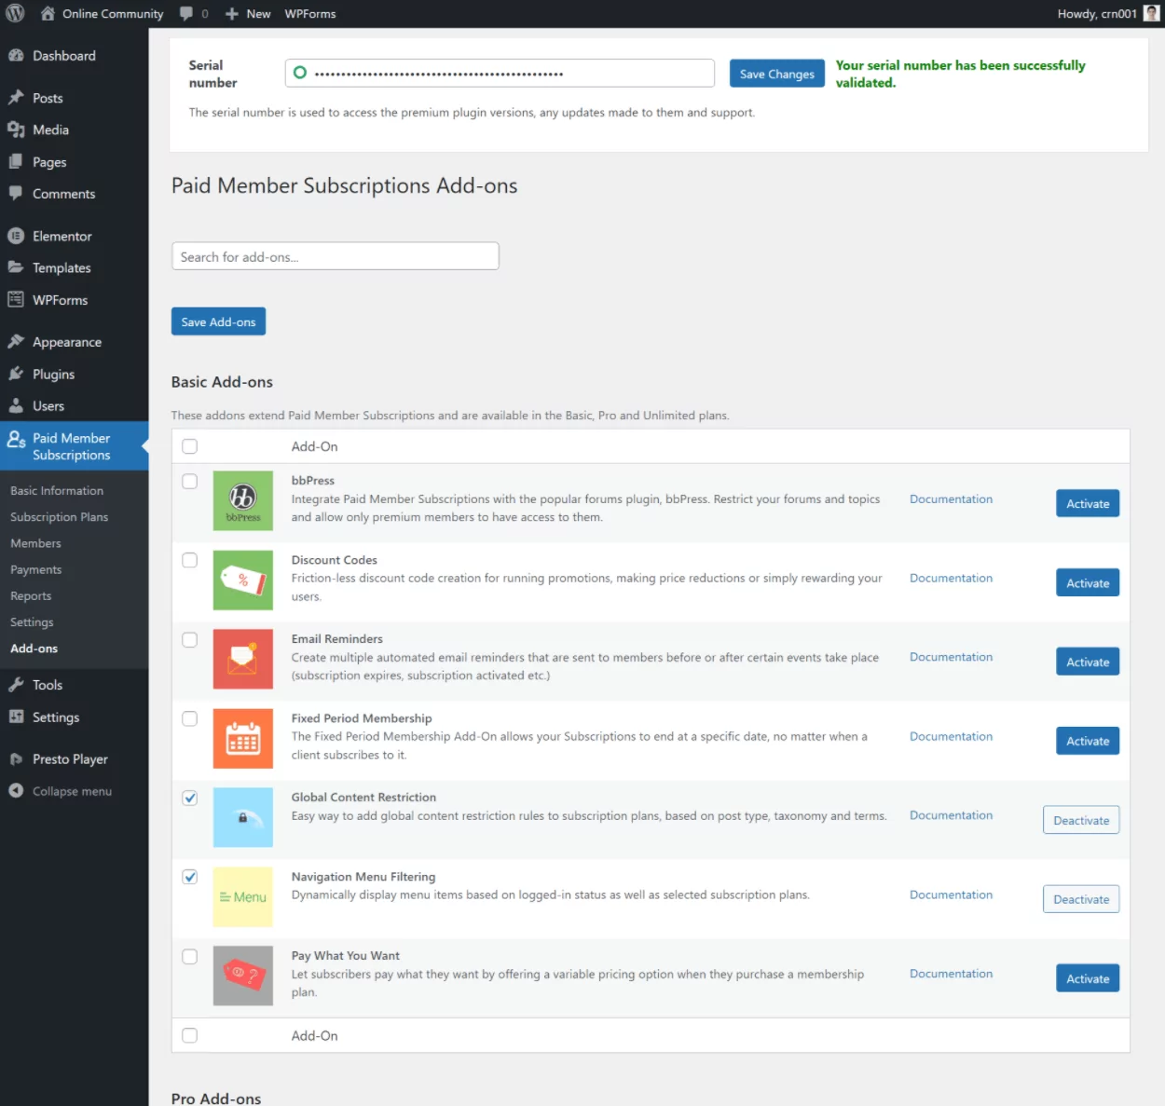Click the Pages icon in sidebar
The height and width of the screenshot is (1106, 1165).
[x=16, y=161]
